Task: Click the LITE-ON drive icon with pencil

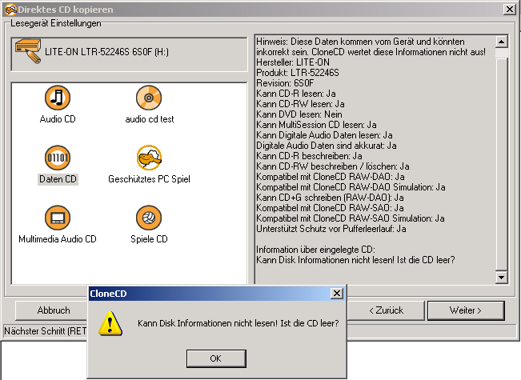Action: pos(28,51)
